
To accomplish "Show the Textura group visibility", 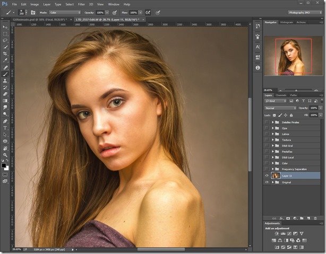I will [267, 140].
